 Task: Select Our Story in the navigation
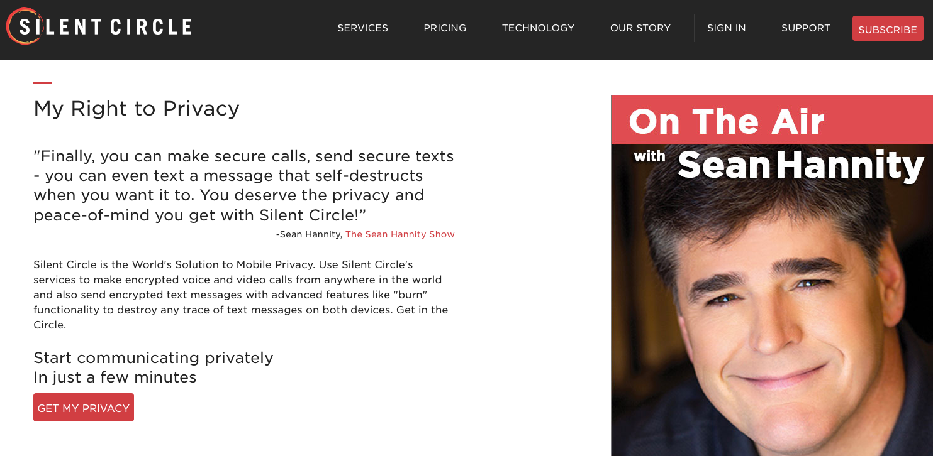(x=640, y=28)
